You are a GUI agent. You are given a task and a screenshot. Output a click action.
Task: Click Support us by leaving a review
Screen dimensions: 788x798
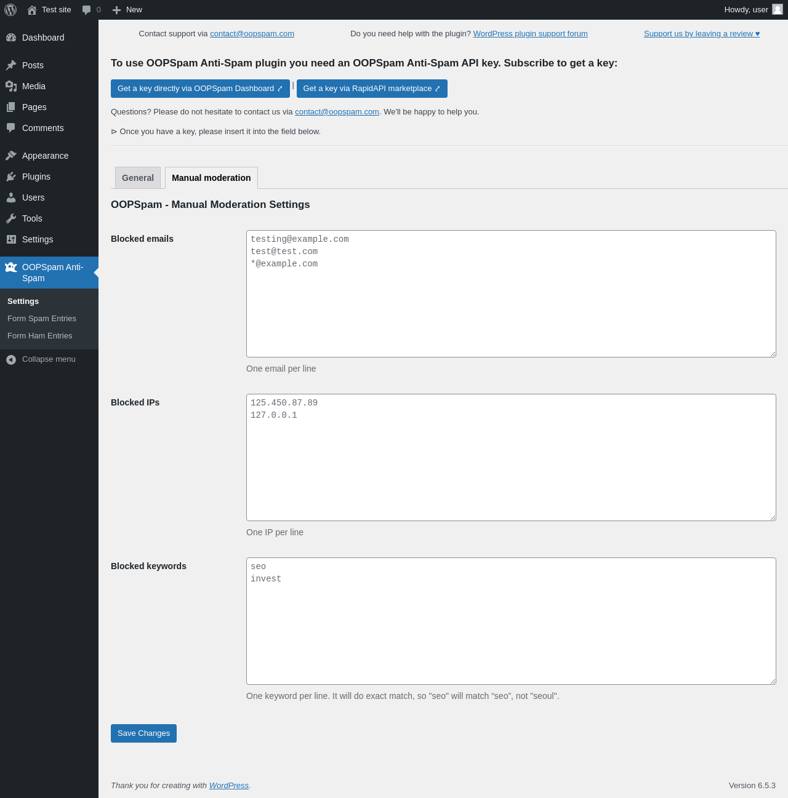[702, 34]
